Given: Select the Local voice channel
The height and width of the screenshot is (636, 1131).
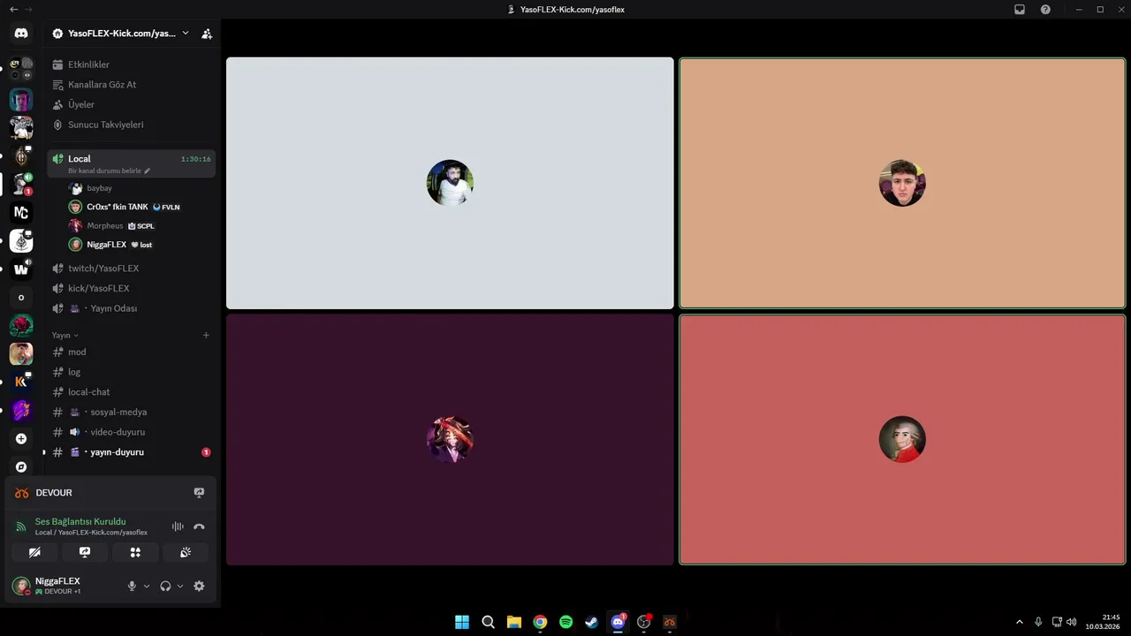Looking at the screenshot, I should [x=131, y=163].
